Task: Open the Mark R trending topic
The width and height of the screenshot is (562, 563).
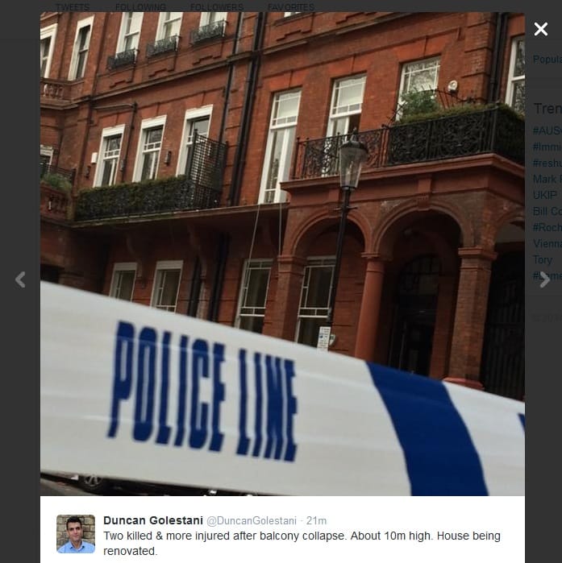Action: (547, 179)
